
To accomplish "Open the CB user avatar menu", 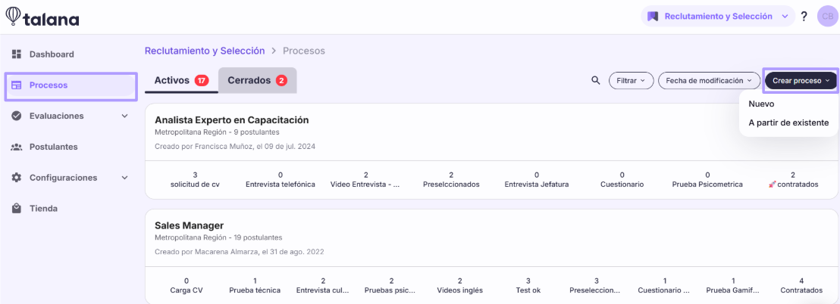I will pos(826,16).
